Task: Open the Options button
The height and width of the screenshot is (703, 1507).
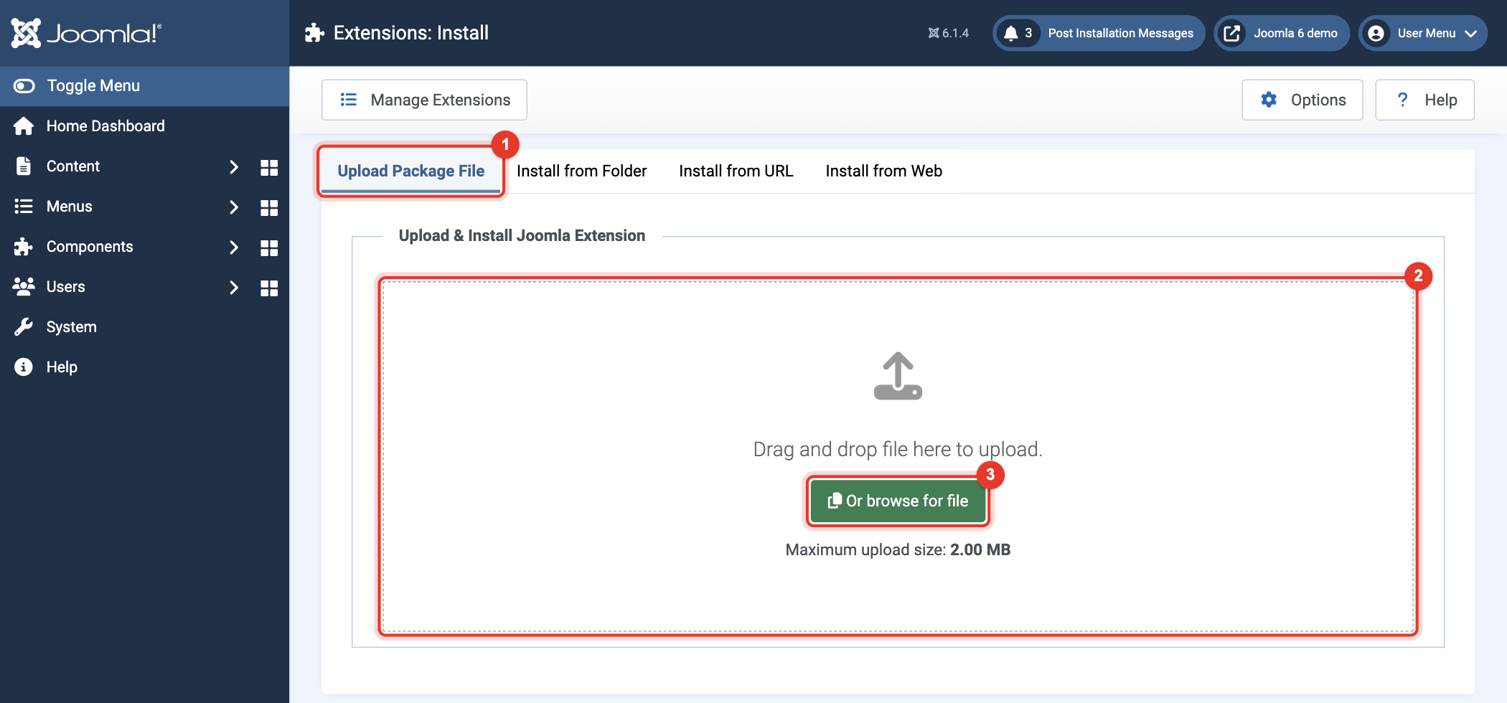Action: pyautogui.click(x=1302, y=100)
